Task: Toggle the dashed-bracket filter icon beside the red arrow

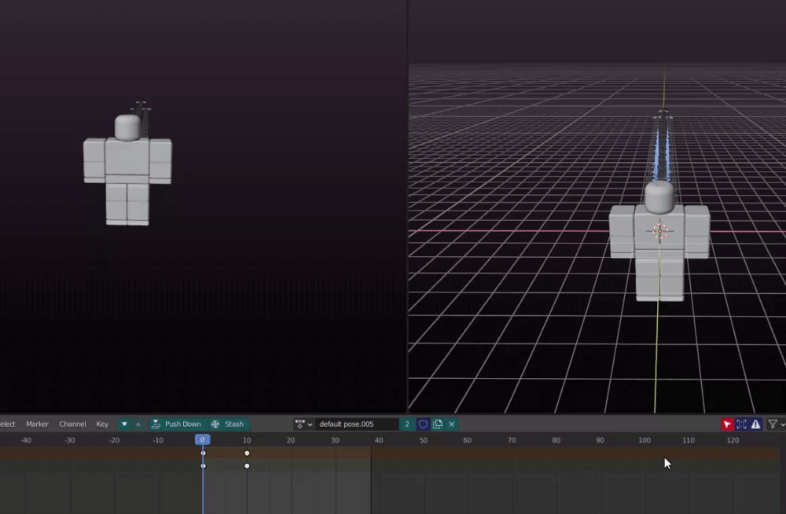Action: pyautogui.click(x=741, y=424)
